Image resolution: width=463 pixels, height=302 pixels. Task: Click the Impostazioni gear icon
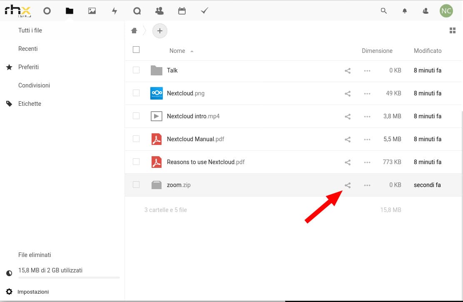tap(9, 292)
